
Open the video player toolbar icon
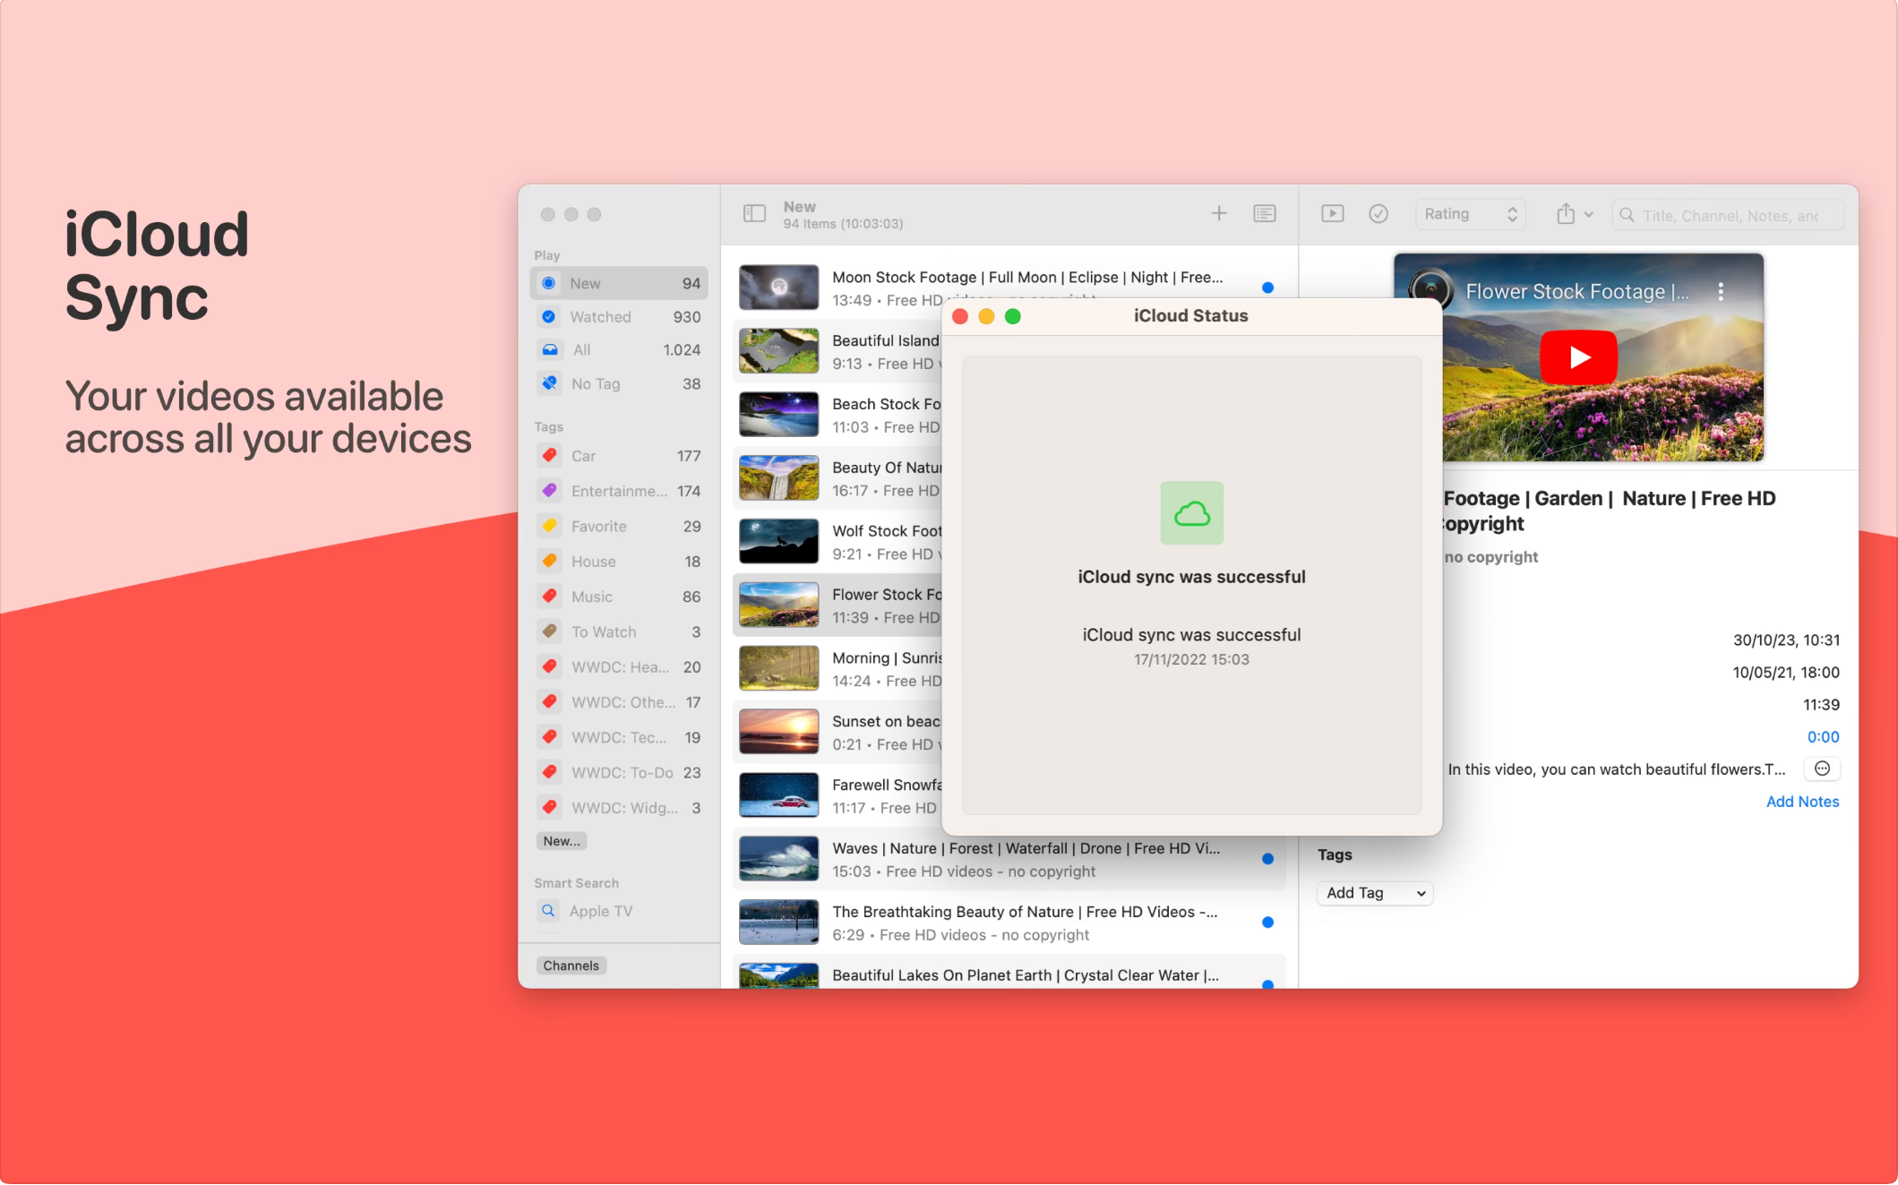(x=1333, y=213)
